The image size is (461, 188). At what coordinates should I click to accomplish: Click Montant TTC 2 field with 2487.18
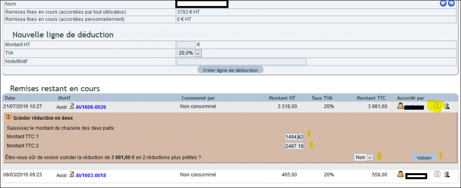295,146
